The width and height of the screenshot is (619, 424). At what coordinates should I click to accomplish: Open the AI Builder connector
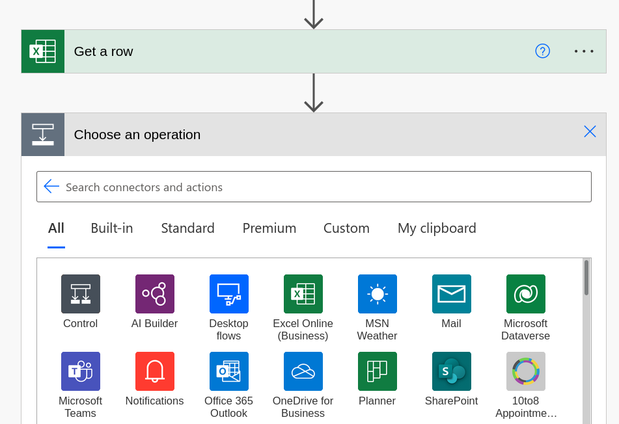[155, 294]
